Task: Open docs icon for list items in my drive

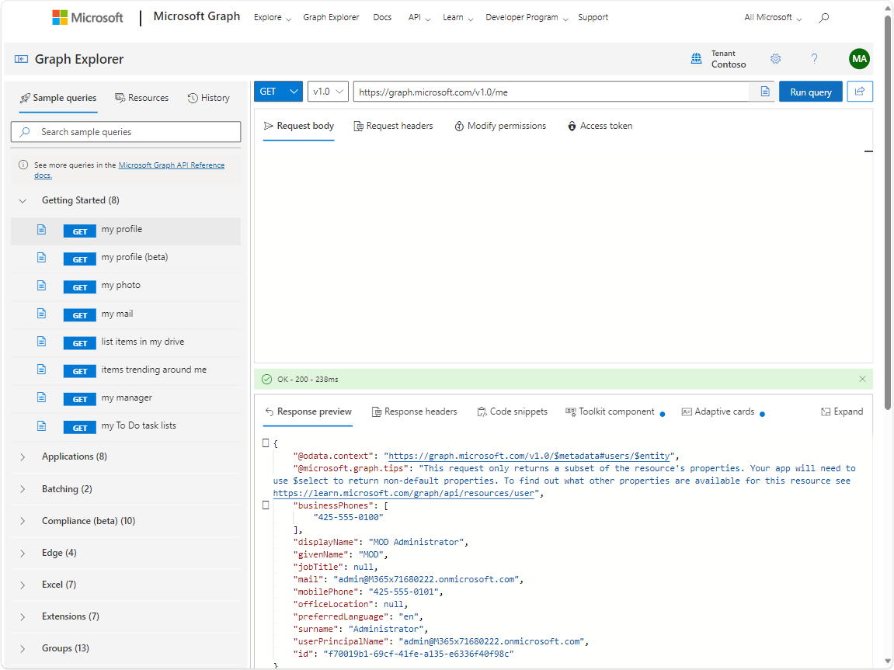Action: point(42,342)
